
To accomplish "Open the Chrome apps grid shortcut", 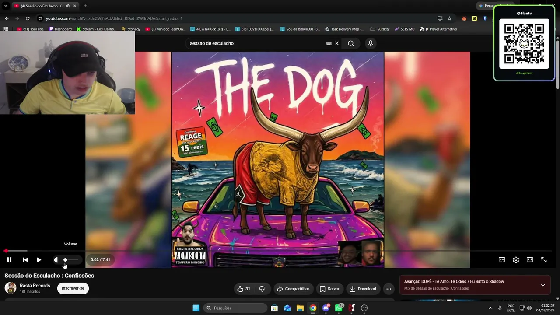I will (x=6, y=29).
